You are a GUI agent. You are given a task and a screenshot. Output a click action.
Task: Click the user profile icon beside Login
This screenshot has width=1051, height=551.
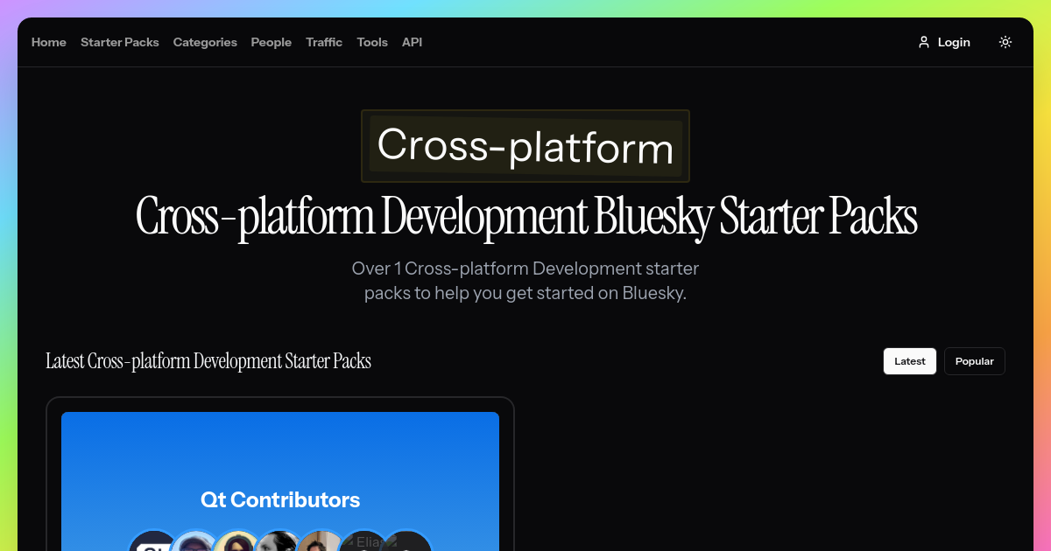click(924, 42)
